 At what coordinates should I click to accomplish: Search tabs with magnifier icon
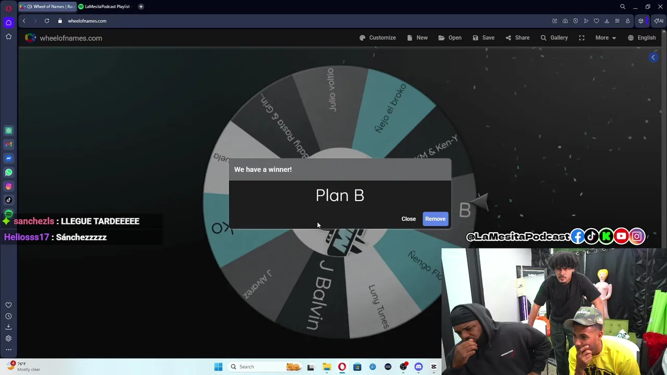coord(623,7)
